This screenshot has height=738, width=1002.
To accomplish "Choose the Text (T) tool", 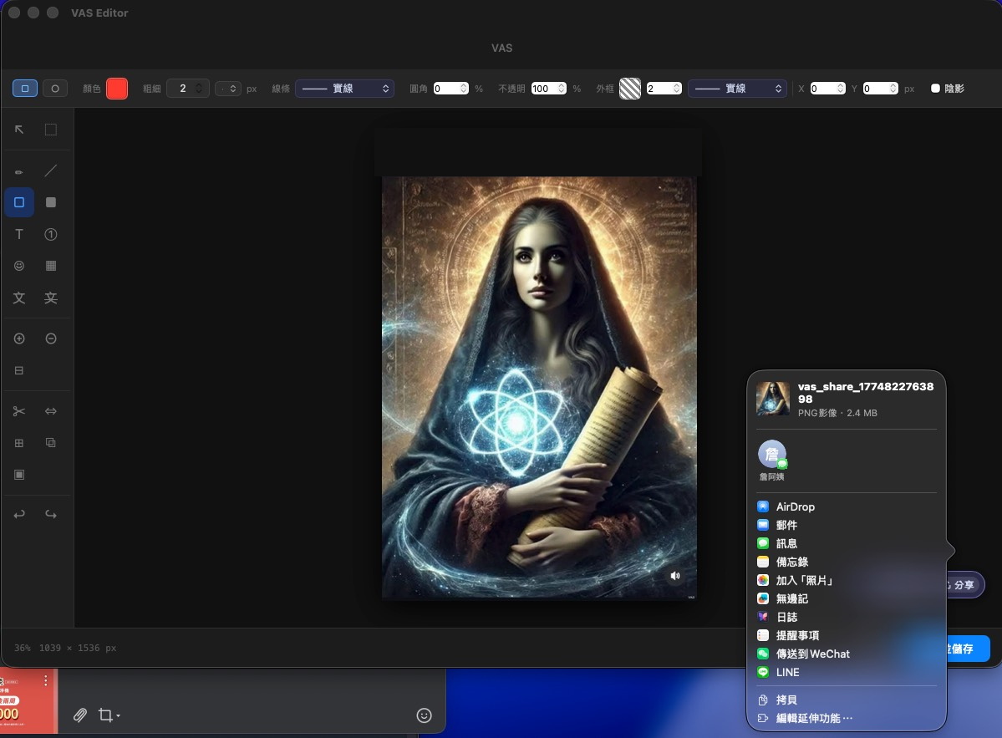I will point(19,235).
